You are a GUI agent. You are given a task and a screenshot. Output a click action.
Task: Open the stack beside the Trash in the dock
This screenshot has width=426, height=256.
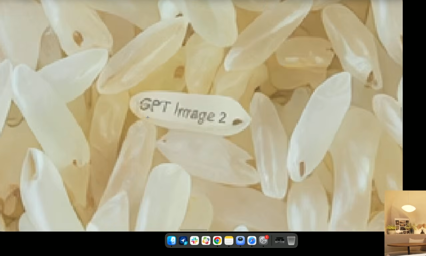pyautogui.click(x=280, y=240)
